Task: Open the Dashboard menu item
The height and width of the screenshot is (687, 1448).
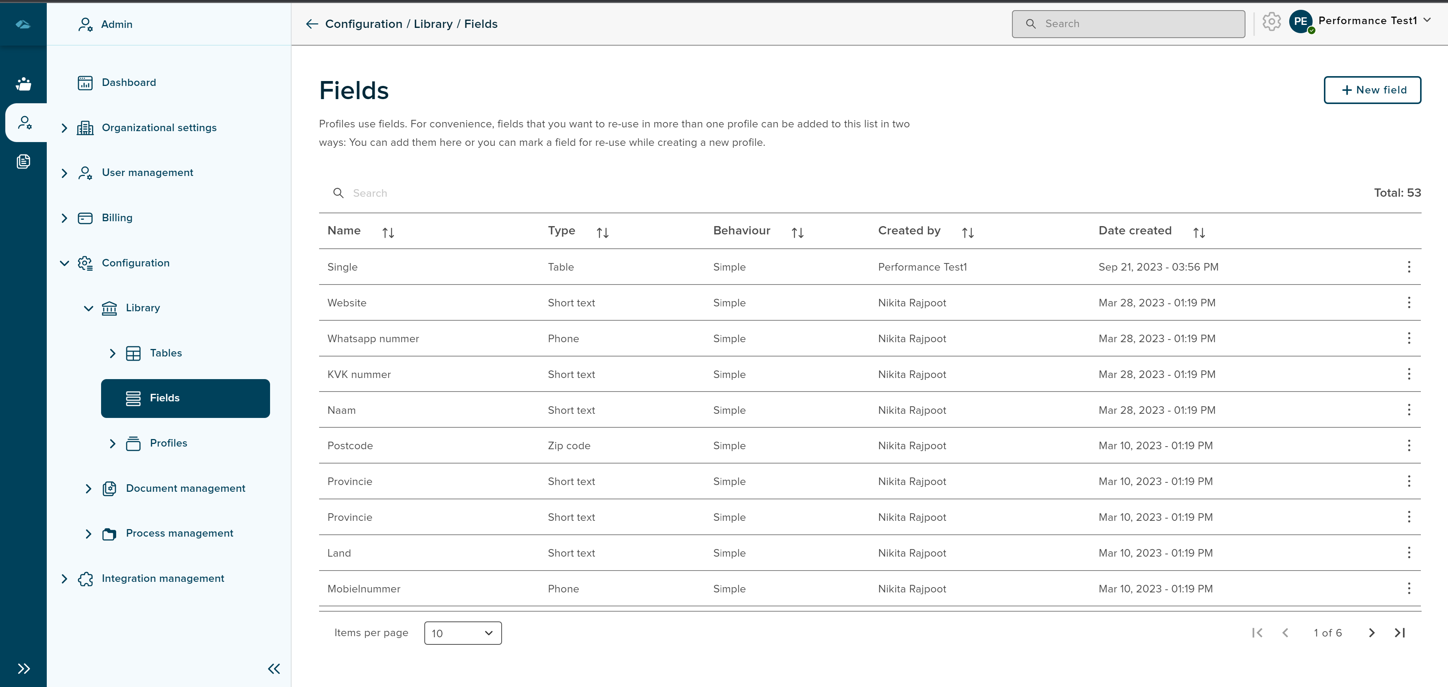Action: [x=129, y=83]
